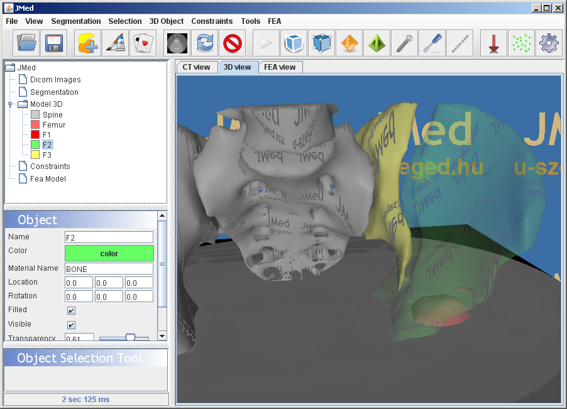Click the gear settings icon in toolbar
Screen dimensions: 567x409
coord(549,43)
